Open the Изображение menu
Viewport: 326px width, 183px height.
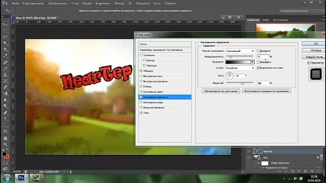[58, 4]
